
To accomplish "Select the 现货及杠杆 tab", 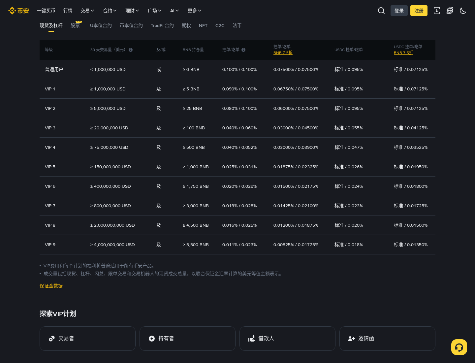I will [51, 25].
